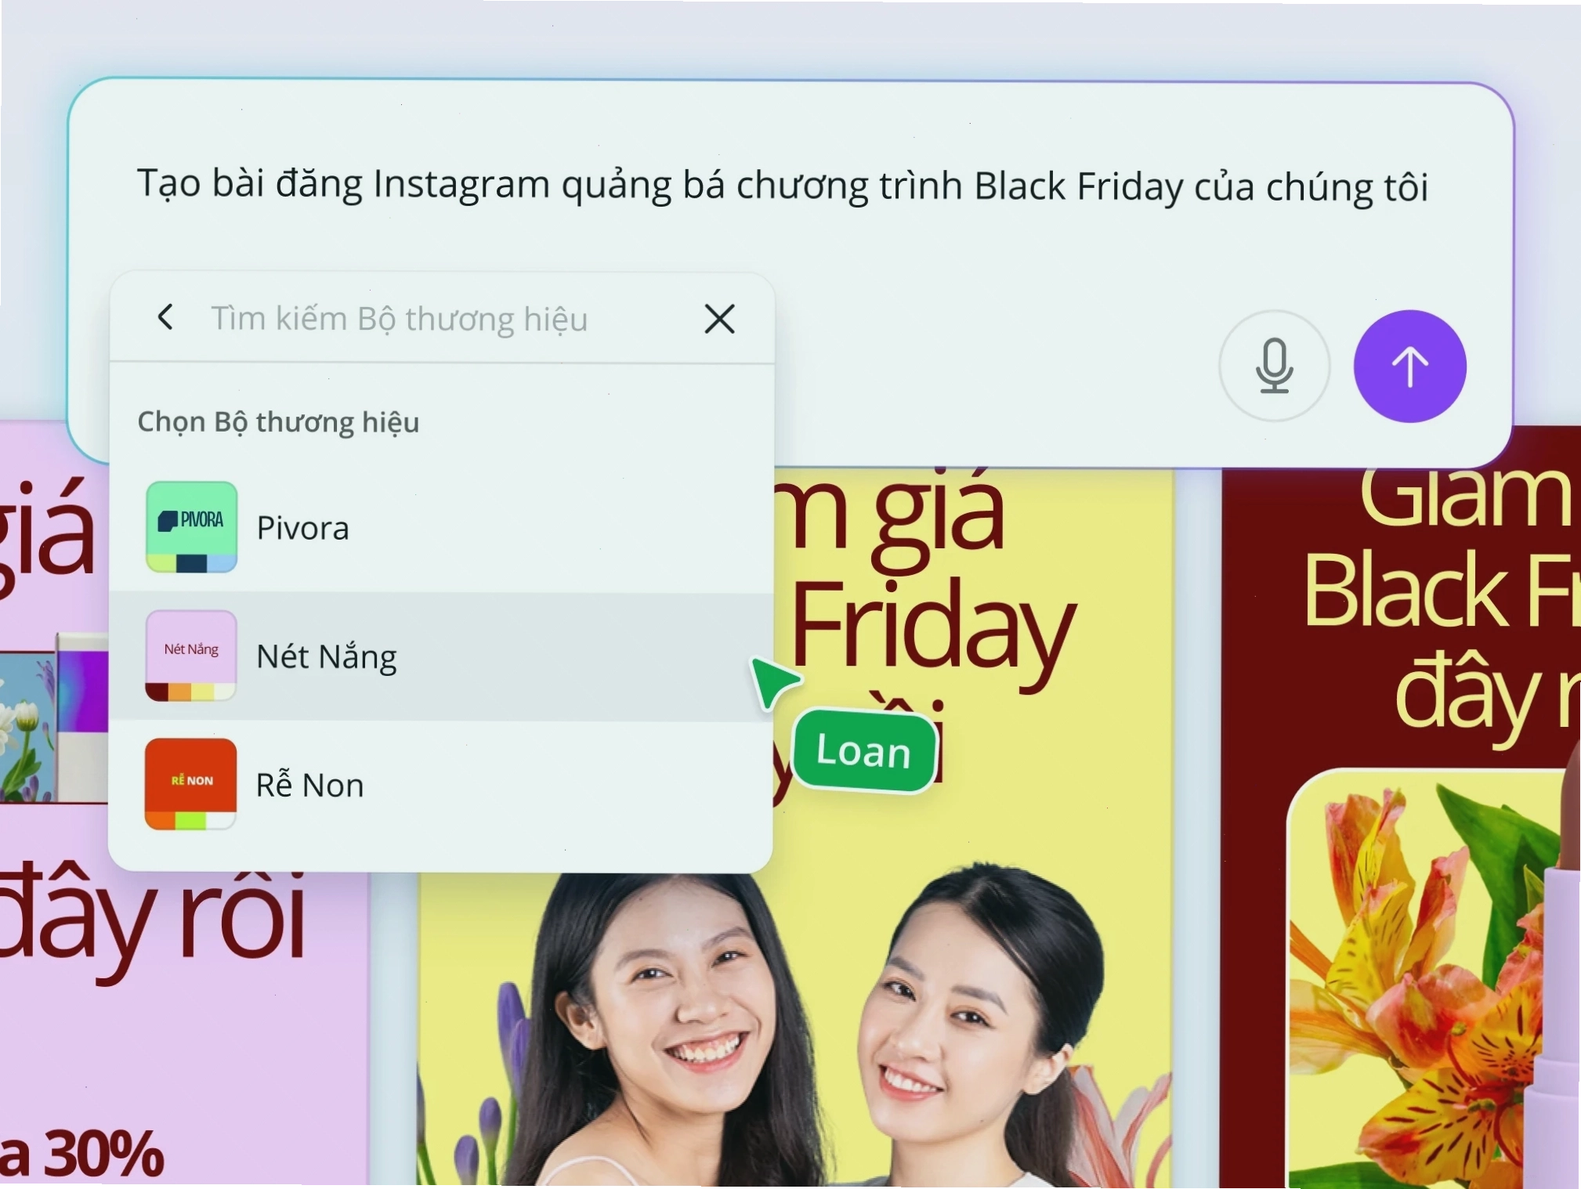
Task: Select the Pivora brand kit
Action: tap(441, 527)
